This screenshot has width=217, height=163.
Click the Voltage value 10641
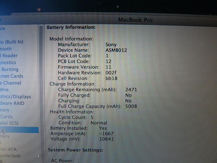pos(106,139)
